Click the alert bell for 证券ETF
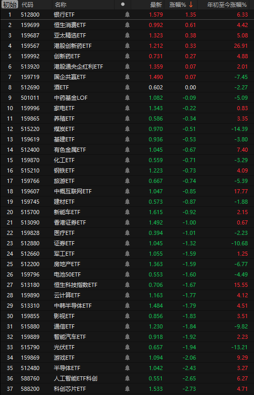The width and height of the screenshot is (254, 395). [128, 243]
